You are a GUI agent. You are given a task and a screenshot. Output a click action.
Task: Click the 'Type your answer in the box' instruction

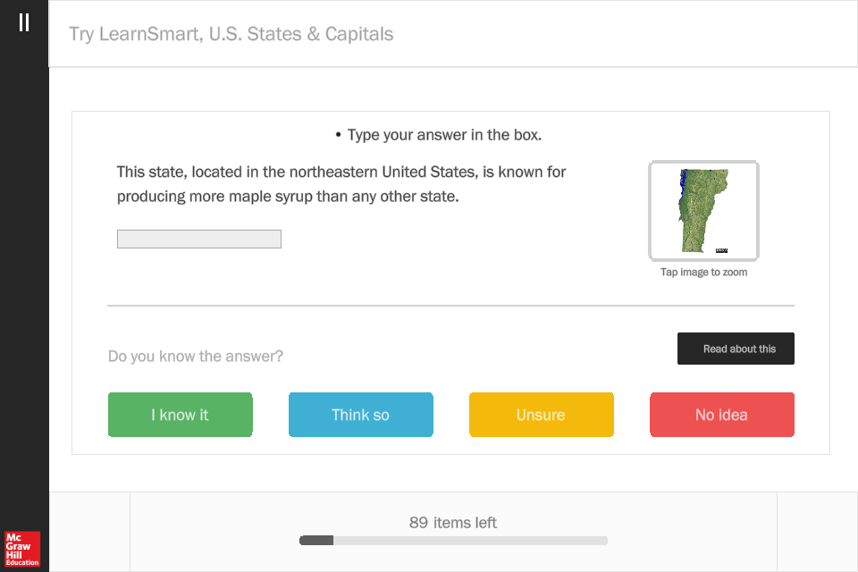(x=444, y=135)
